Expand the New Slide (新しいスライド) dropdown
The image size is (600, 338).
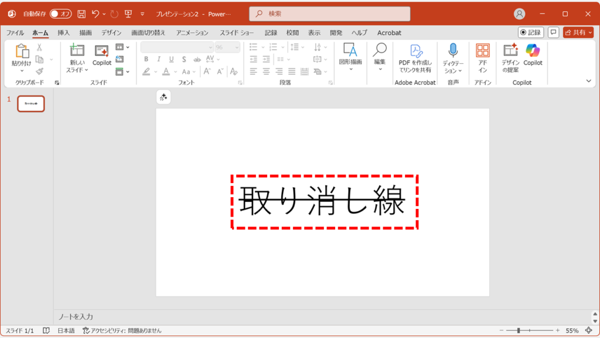pyautogui.click(x=77, y=70)
